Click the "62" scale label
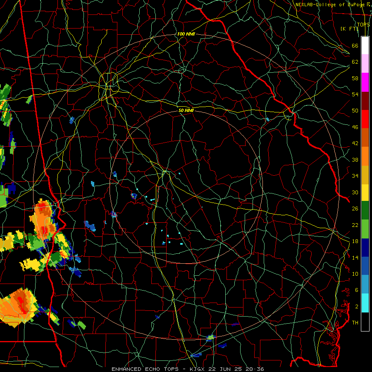This screenshot has width=372, height=372. point(355,62)
